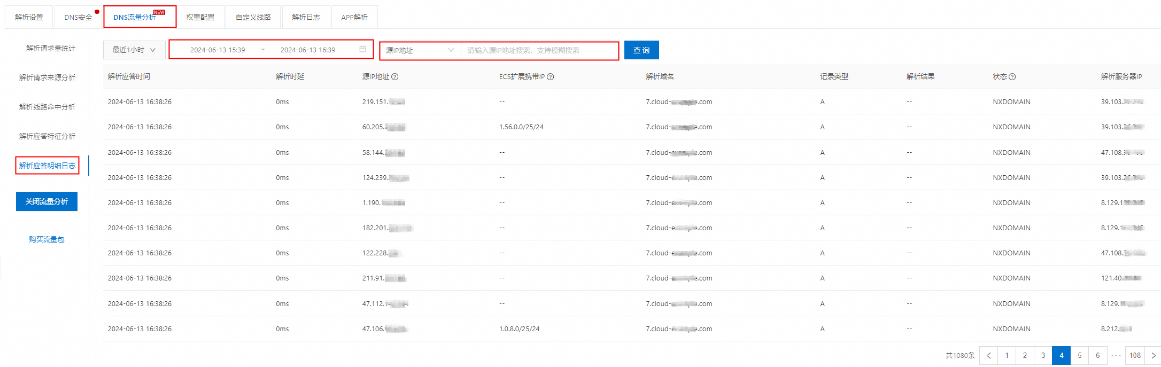Click the 查询 search button
The image size is (1161, 367).
(641, 50)
